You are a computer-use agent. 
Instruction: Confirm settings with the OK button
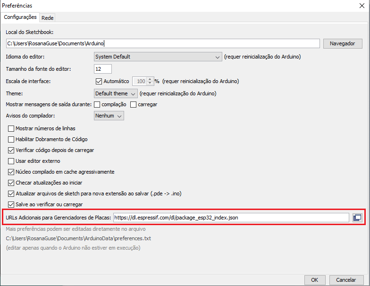click(x=314, y=280)
